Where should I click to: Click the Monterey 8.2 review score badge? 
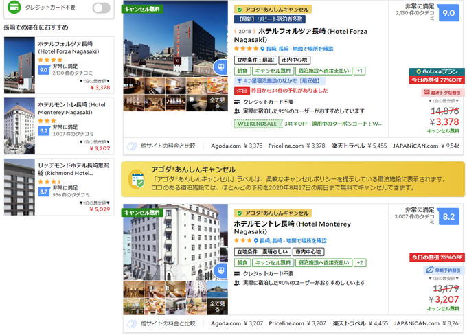[x=448, y=217]
